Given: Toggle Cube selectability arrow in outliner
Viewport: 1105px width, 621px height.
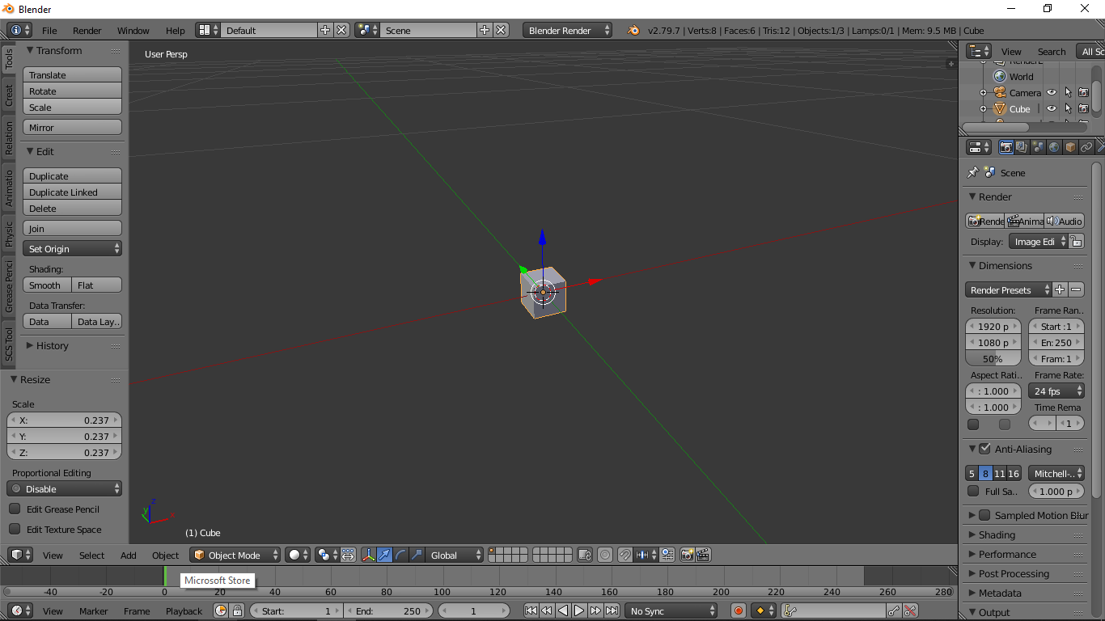Looking at the screenshot, I should click(1068, 108).
